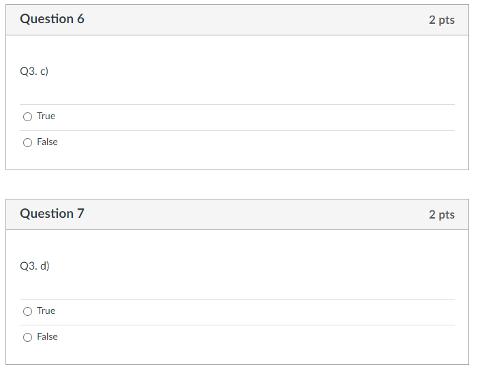Click the "True" label text under Q3. d)
Image resolution: width=480 pixels, height=369 pixels.
point(46,311)
